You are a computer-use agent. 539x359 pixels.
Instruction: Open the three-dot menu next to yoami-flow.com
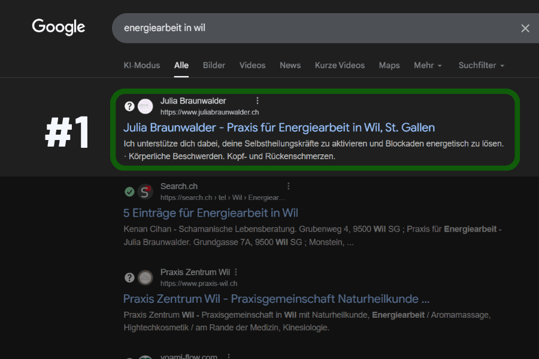coord(229,357)
